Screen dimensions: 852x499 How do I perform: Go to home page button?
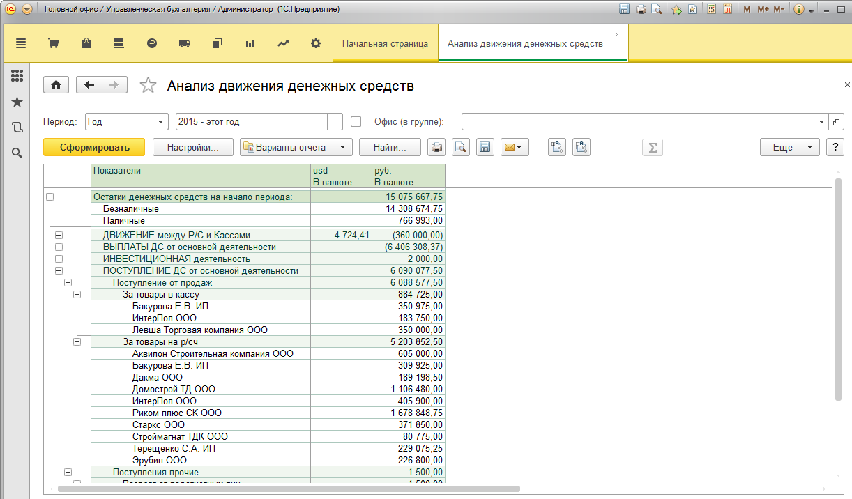(x=56, y=85)
